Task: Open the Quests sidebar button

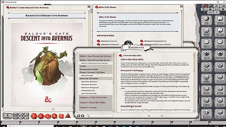Action: point(220,44)
